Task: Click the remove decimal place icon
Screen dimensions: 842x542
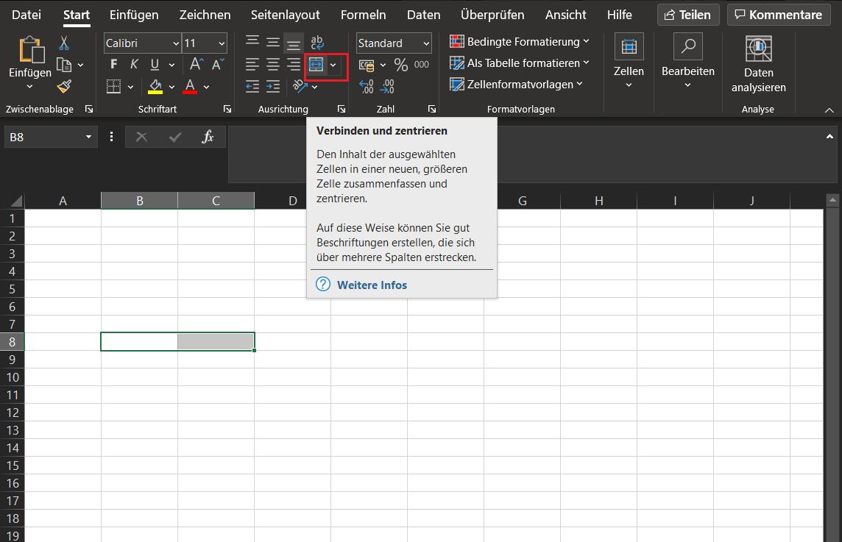Action: pos(388,86)
